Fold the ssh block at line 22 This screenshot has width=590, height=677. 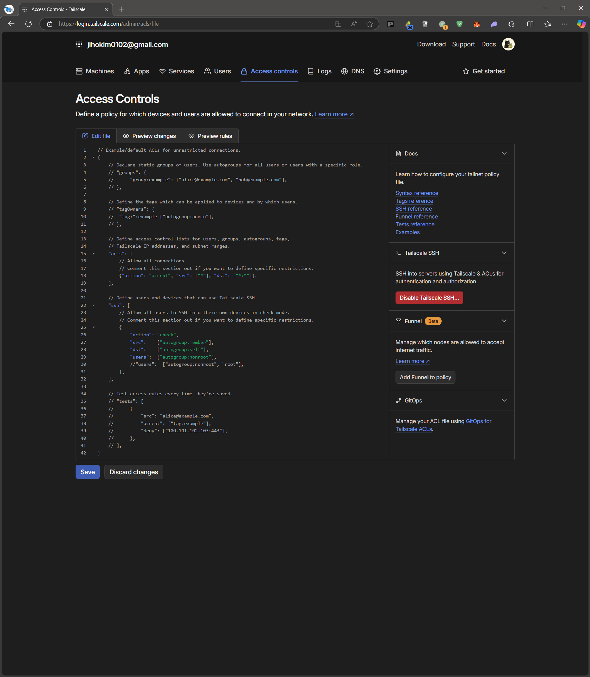[x=94, y=305]
